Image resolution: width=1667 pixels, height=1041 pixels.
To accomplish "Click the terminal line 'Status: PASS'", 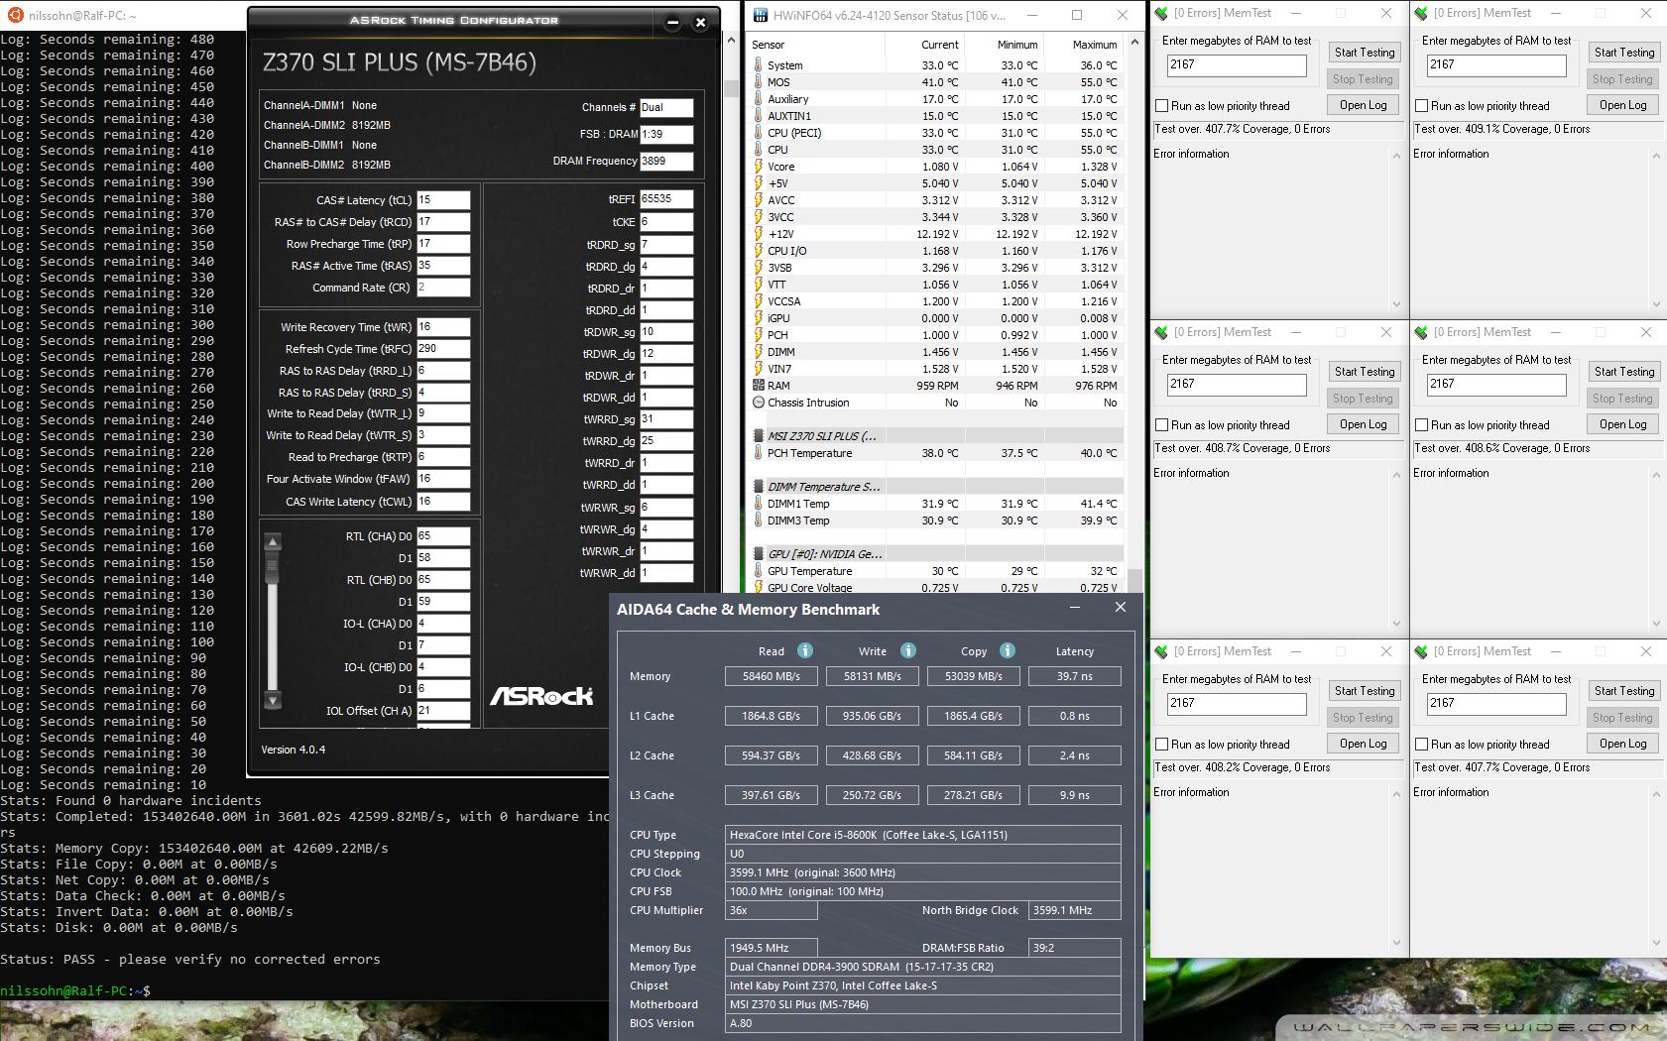I will coord(190,960).
